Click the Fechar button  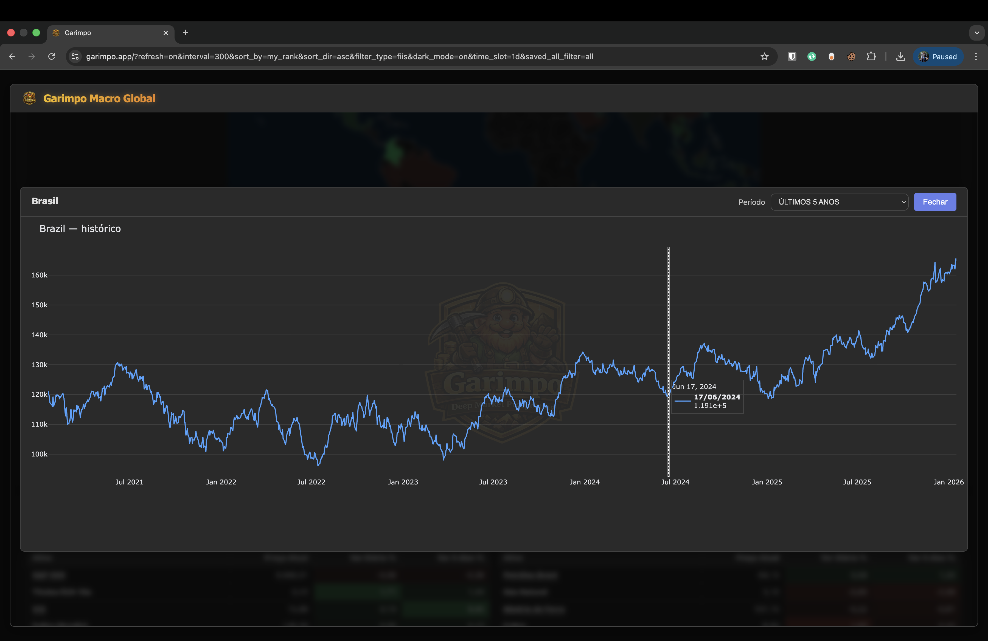pyautogui.click(x=935, y=202)
